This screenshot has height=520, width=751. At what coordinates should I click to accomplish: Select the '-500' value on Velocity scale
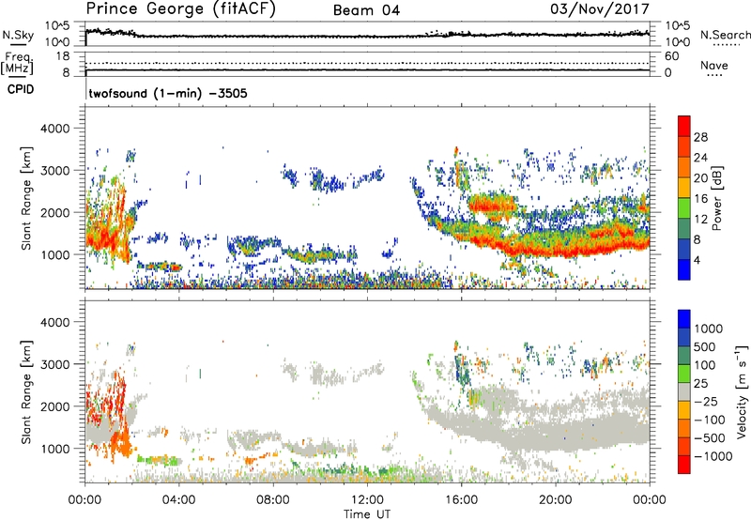710,438
